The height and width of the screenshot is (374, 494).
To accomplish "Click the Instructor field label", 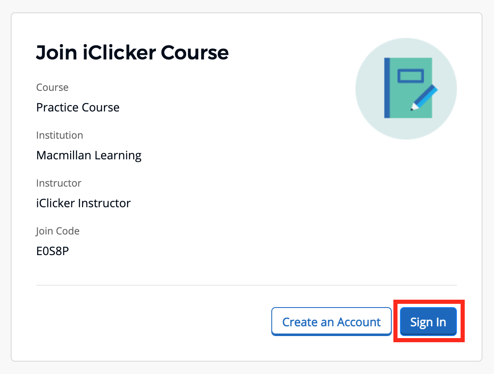I will click(59, 183).
